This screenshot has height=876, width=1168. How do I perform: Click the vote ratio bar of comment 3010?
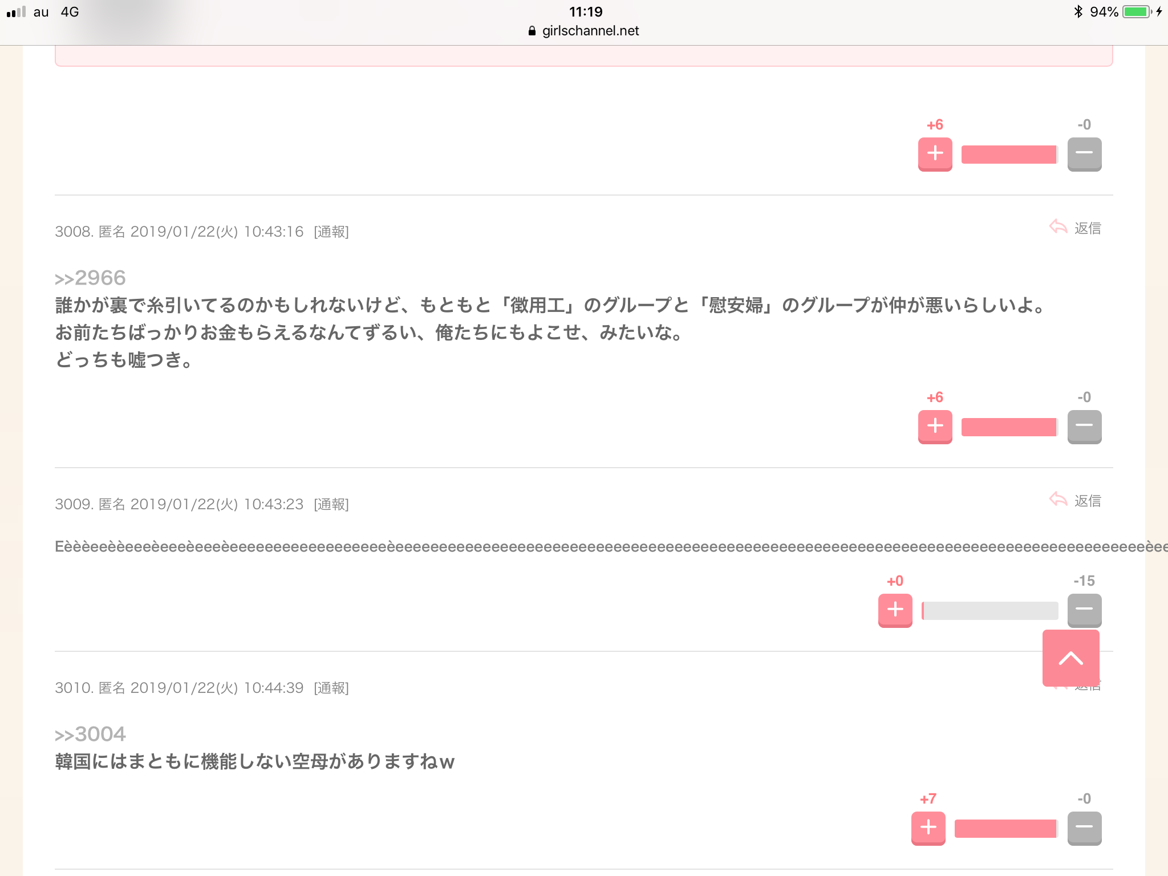1006,829
